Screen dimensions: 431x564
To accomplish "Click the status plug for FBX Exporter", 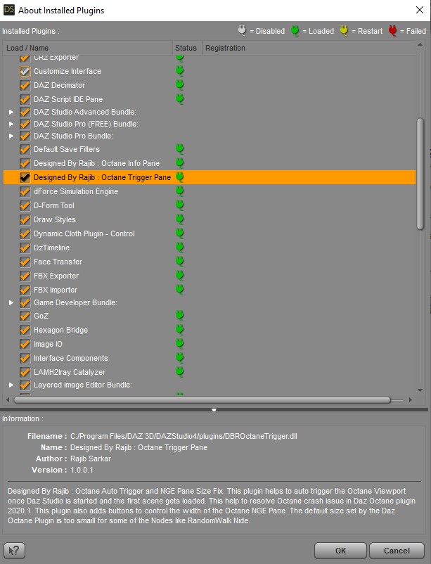I will (179, 275).
